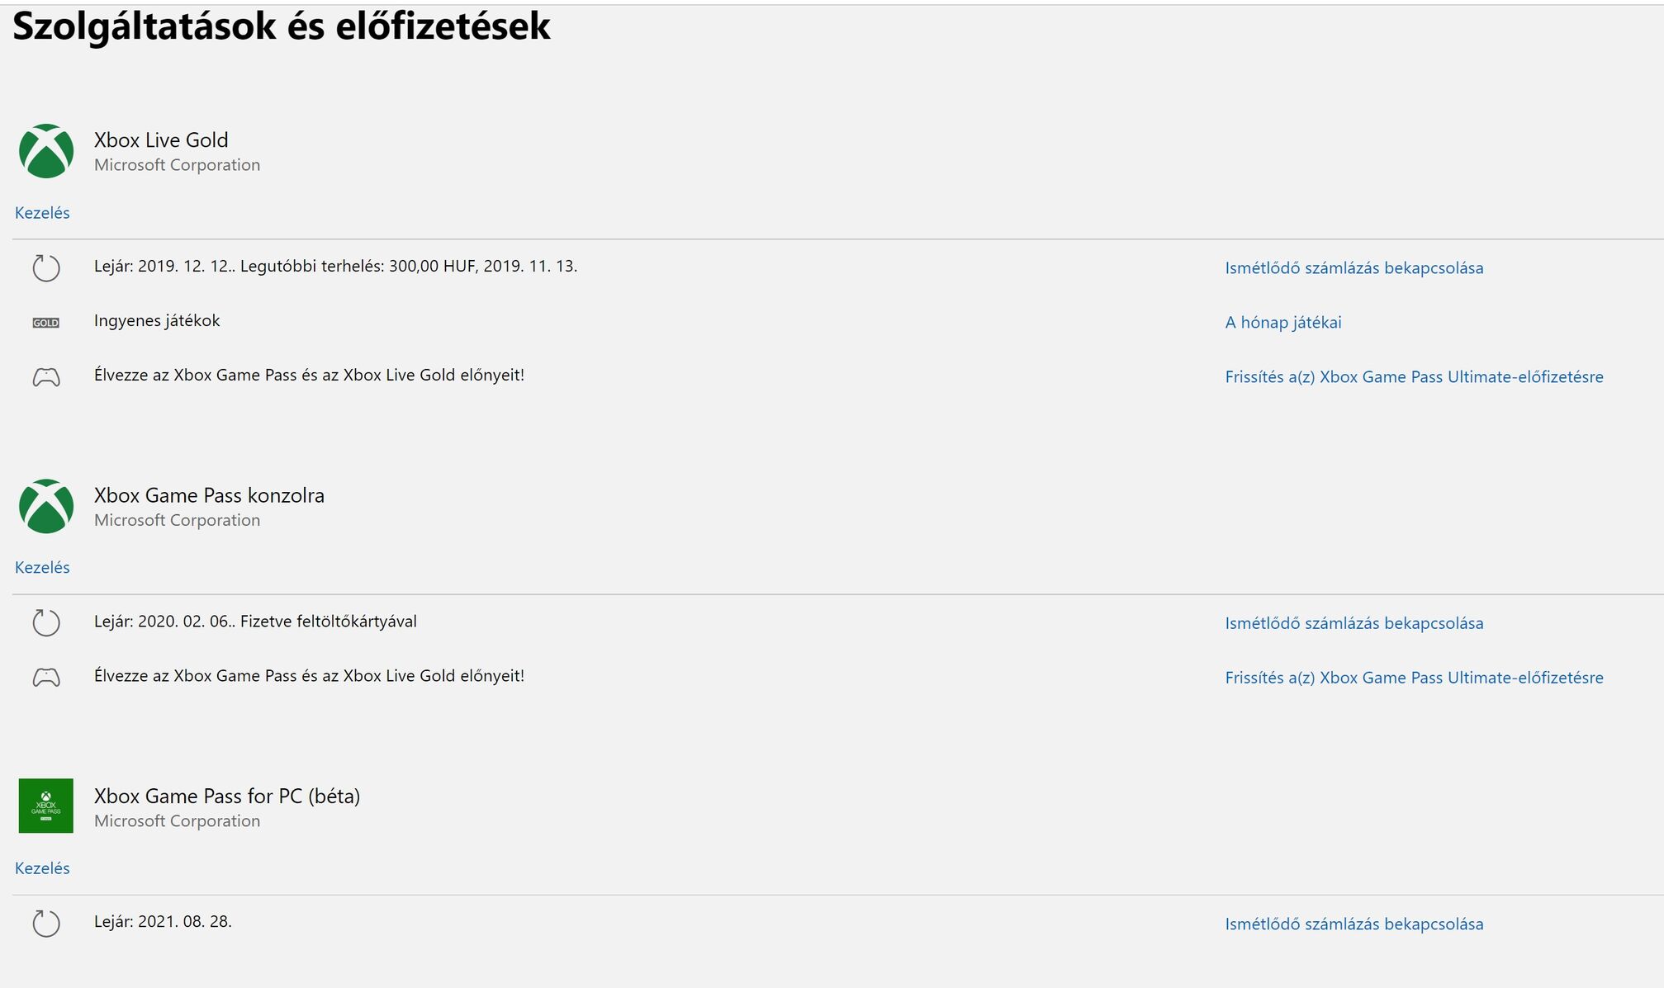Click the Xbox Game Pass for PC (béta) title
Screen dimensions: 1664x988
(227, 797)
